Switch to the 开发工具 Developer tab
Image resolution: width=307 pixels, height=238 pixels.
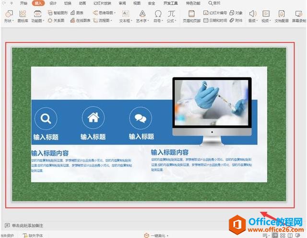171,3
